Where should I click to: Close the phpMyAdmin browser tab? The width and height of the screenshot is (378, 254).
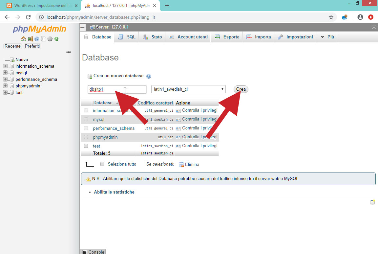click(155, 6)
